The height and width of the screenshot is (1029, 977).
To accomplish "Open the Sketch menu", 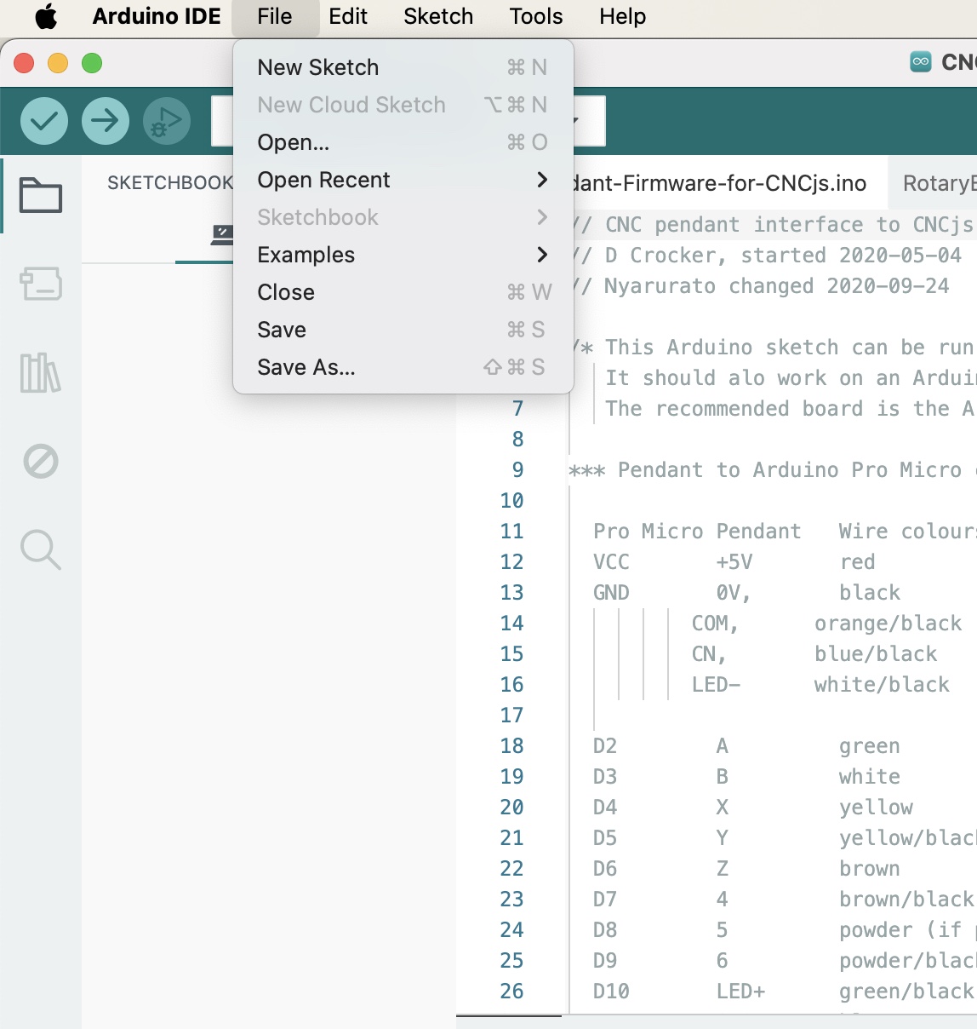I will click(438, 16).
